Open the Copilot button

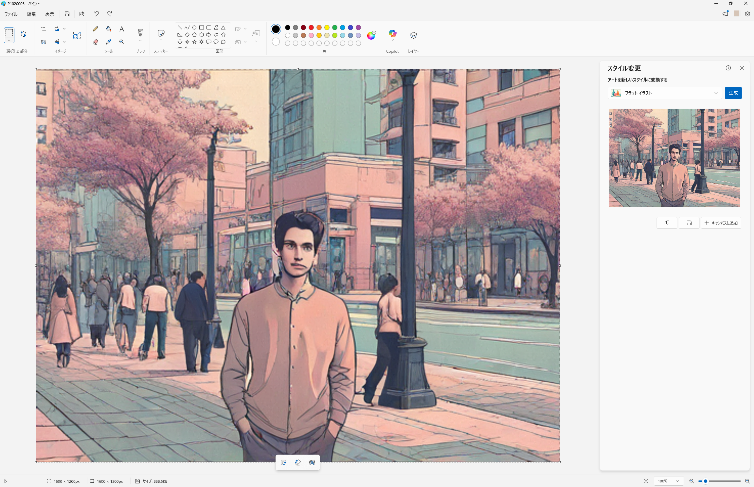tap(392, 34)
